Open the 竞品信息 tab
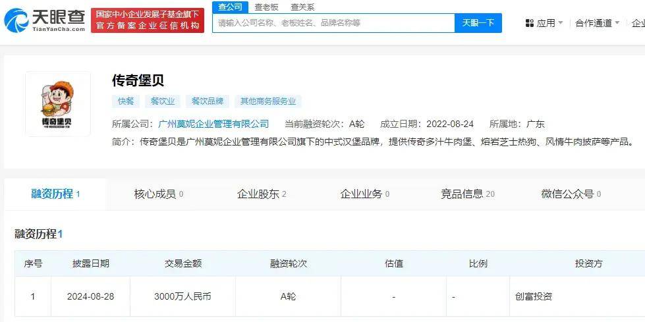 tap(468, 194)
